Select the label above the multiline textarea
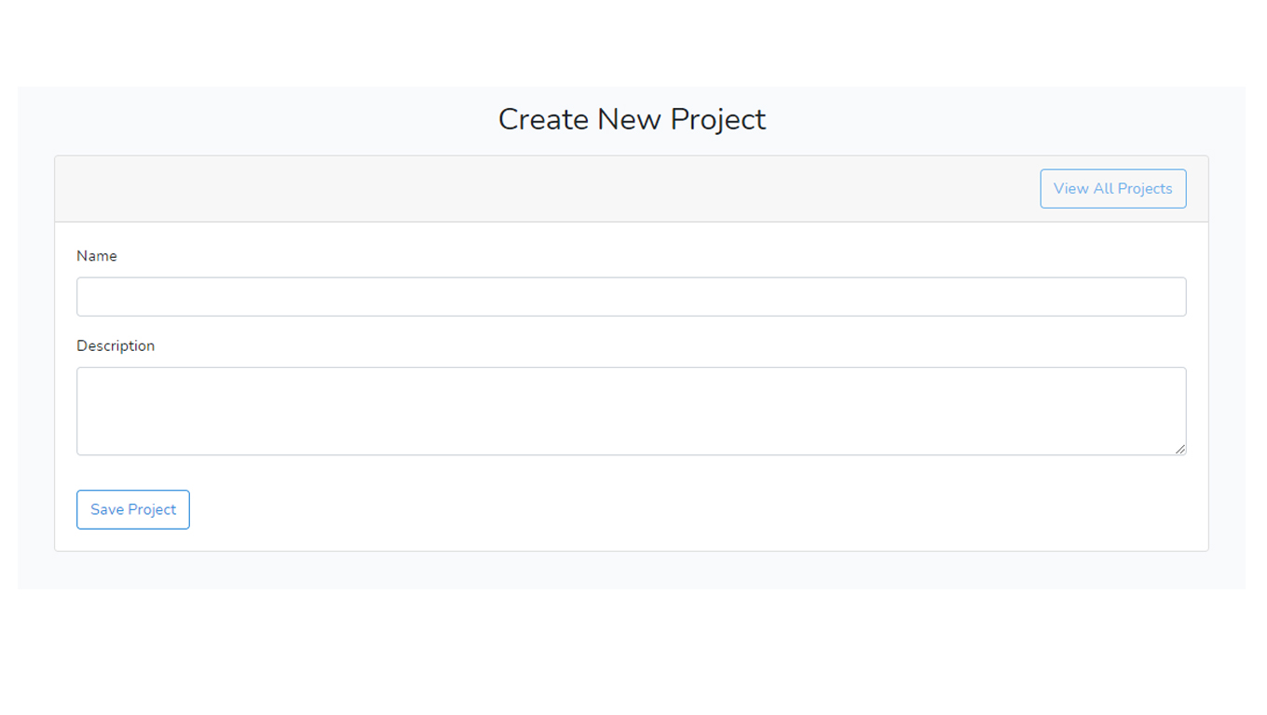 pos(116,345)
